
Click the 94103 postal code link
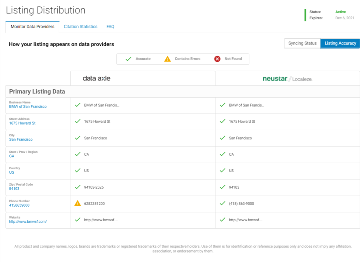(14, 189)
